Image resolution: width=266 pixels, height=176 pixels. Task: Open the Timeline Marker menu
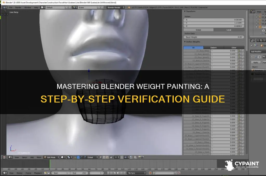click(x=19, y=173)
